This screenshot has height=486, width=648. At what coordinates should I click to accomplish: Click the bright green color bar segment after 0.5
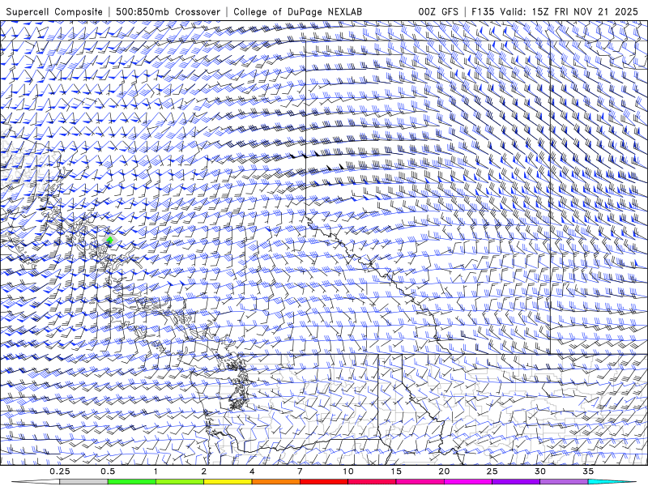coord(132,482)
